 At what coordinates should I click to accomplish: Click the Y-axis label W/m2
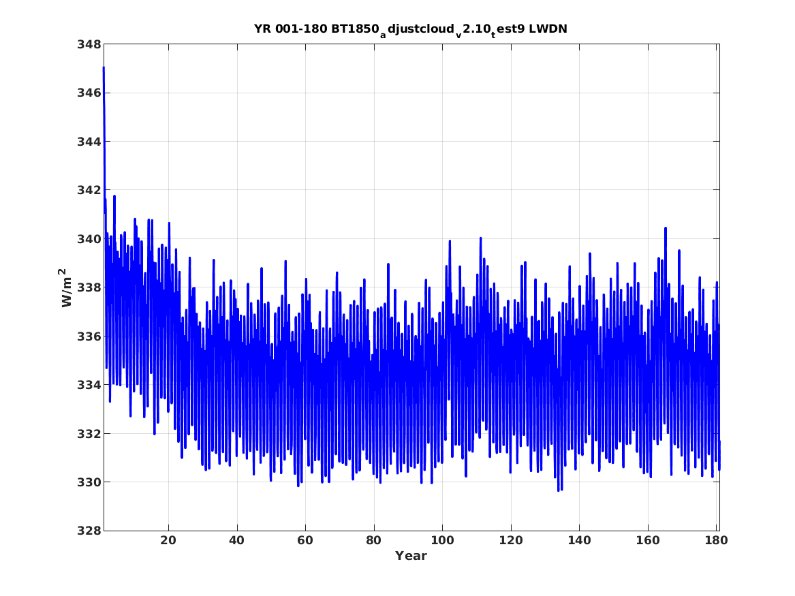[66, 287]
